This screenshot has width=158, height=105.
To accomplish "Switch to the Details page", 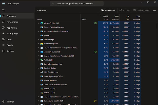I will (17, 45).
